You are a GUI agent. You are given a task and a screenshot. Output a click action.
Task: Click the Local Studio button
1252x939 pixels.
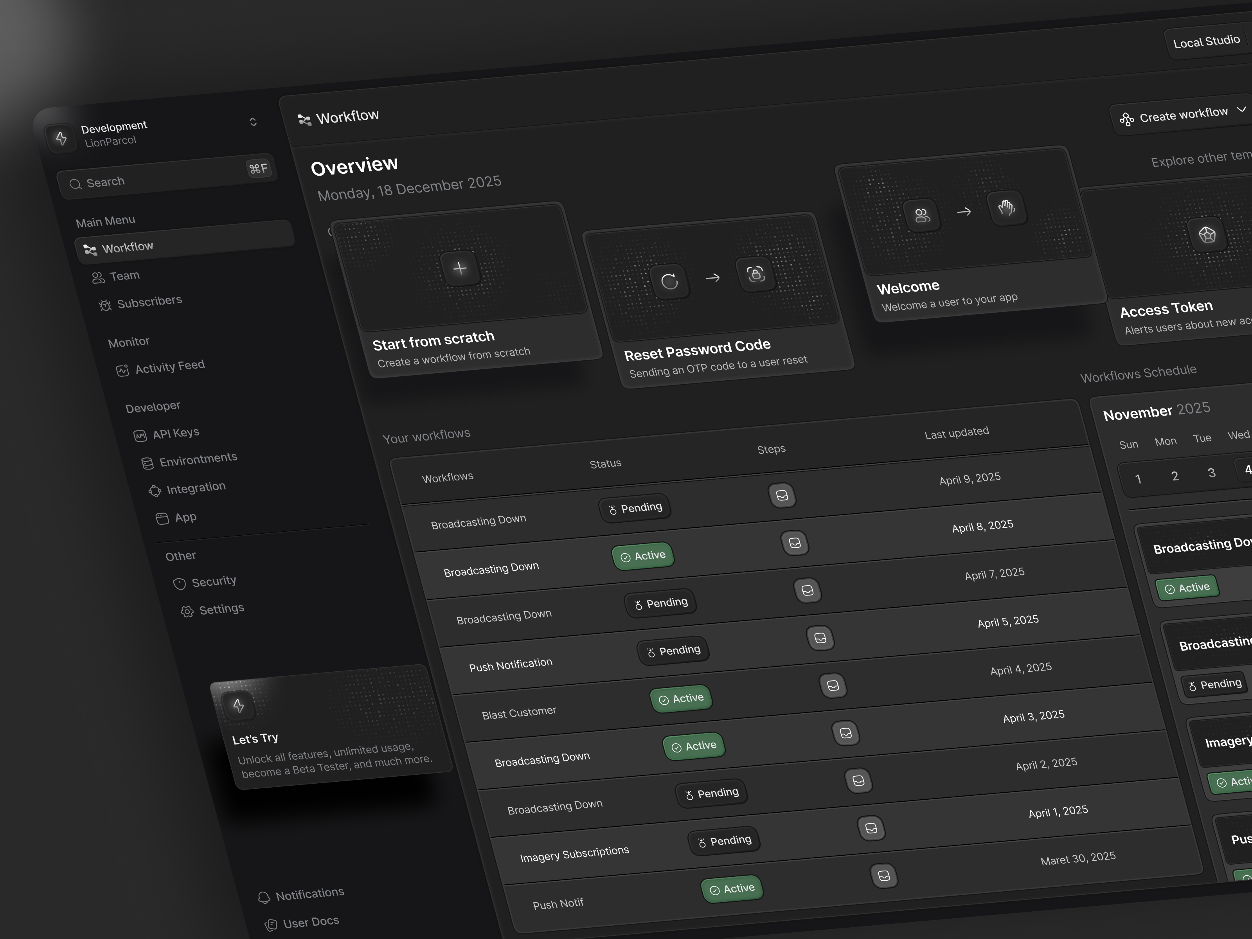(x=1207, y=41)
